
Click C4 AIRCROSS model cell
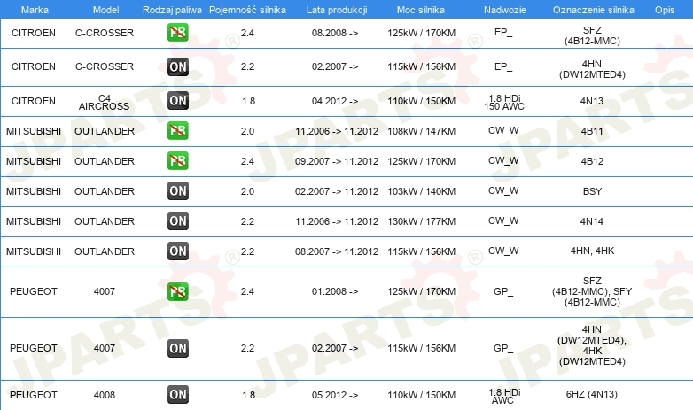105,103
